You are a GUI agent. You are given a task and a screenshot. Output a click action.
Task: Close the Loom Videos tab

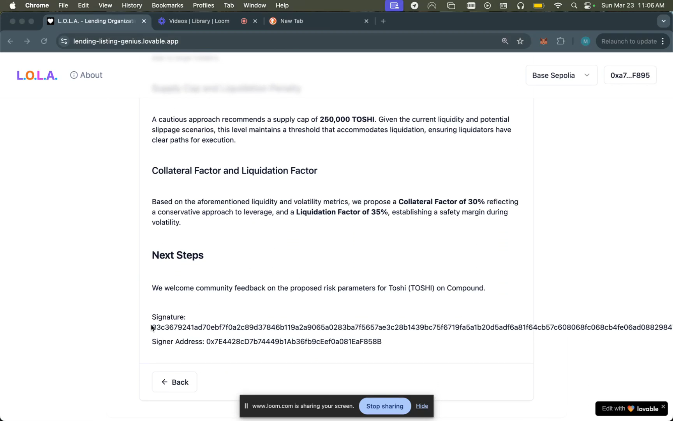pos(255,21)
